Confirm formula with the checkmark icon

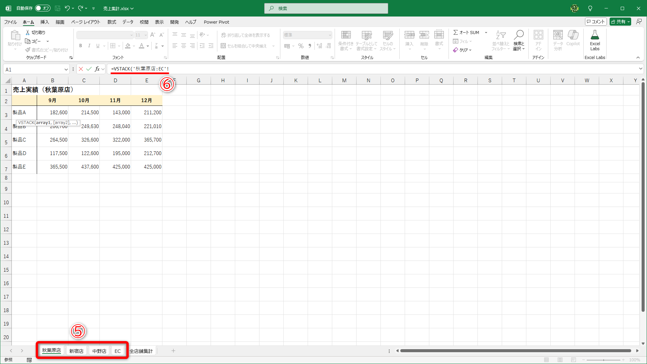coord(89,69)
